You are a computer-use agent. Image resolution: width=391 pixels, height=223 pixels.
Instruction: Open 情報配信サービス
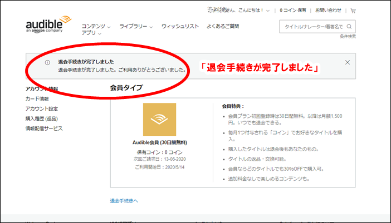tap(44, 128)
